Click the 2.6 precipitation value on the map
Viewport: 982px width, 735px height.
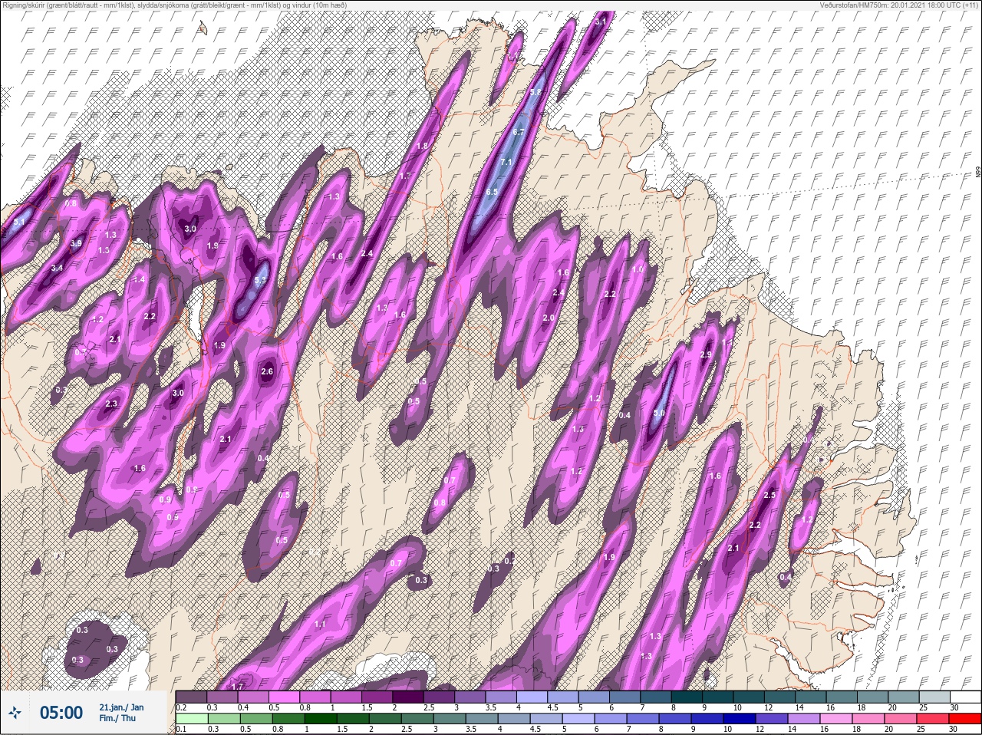(267, 371)
